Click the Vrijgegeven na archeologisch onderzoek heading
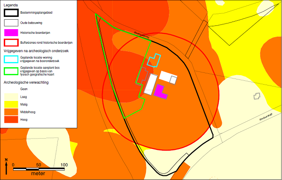 [36, 51]
